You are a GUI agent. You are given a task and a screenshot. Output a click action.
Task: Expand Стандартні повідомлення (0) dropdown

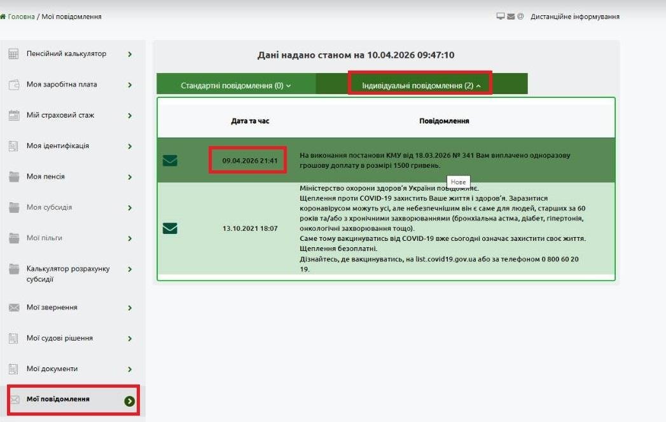[x=235, y=85]
